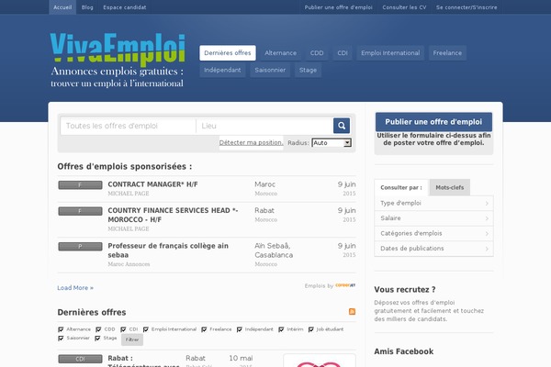Uncheck the Emploi International filter checkbox
This screenshot has width=551, height=367.
tap(145, 329)
